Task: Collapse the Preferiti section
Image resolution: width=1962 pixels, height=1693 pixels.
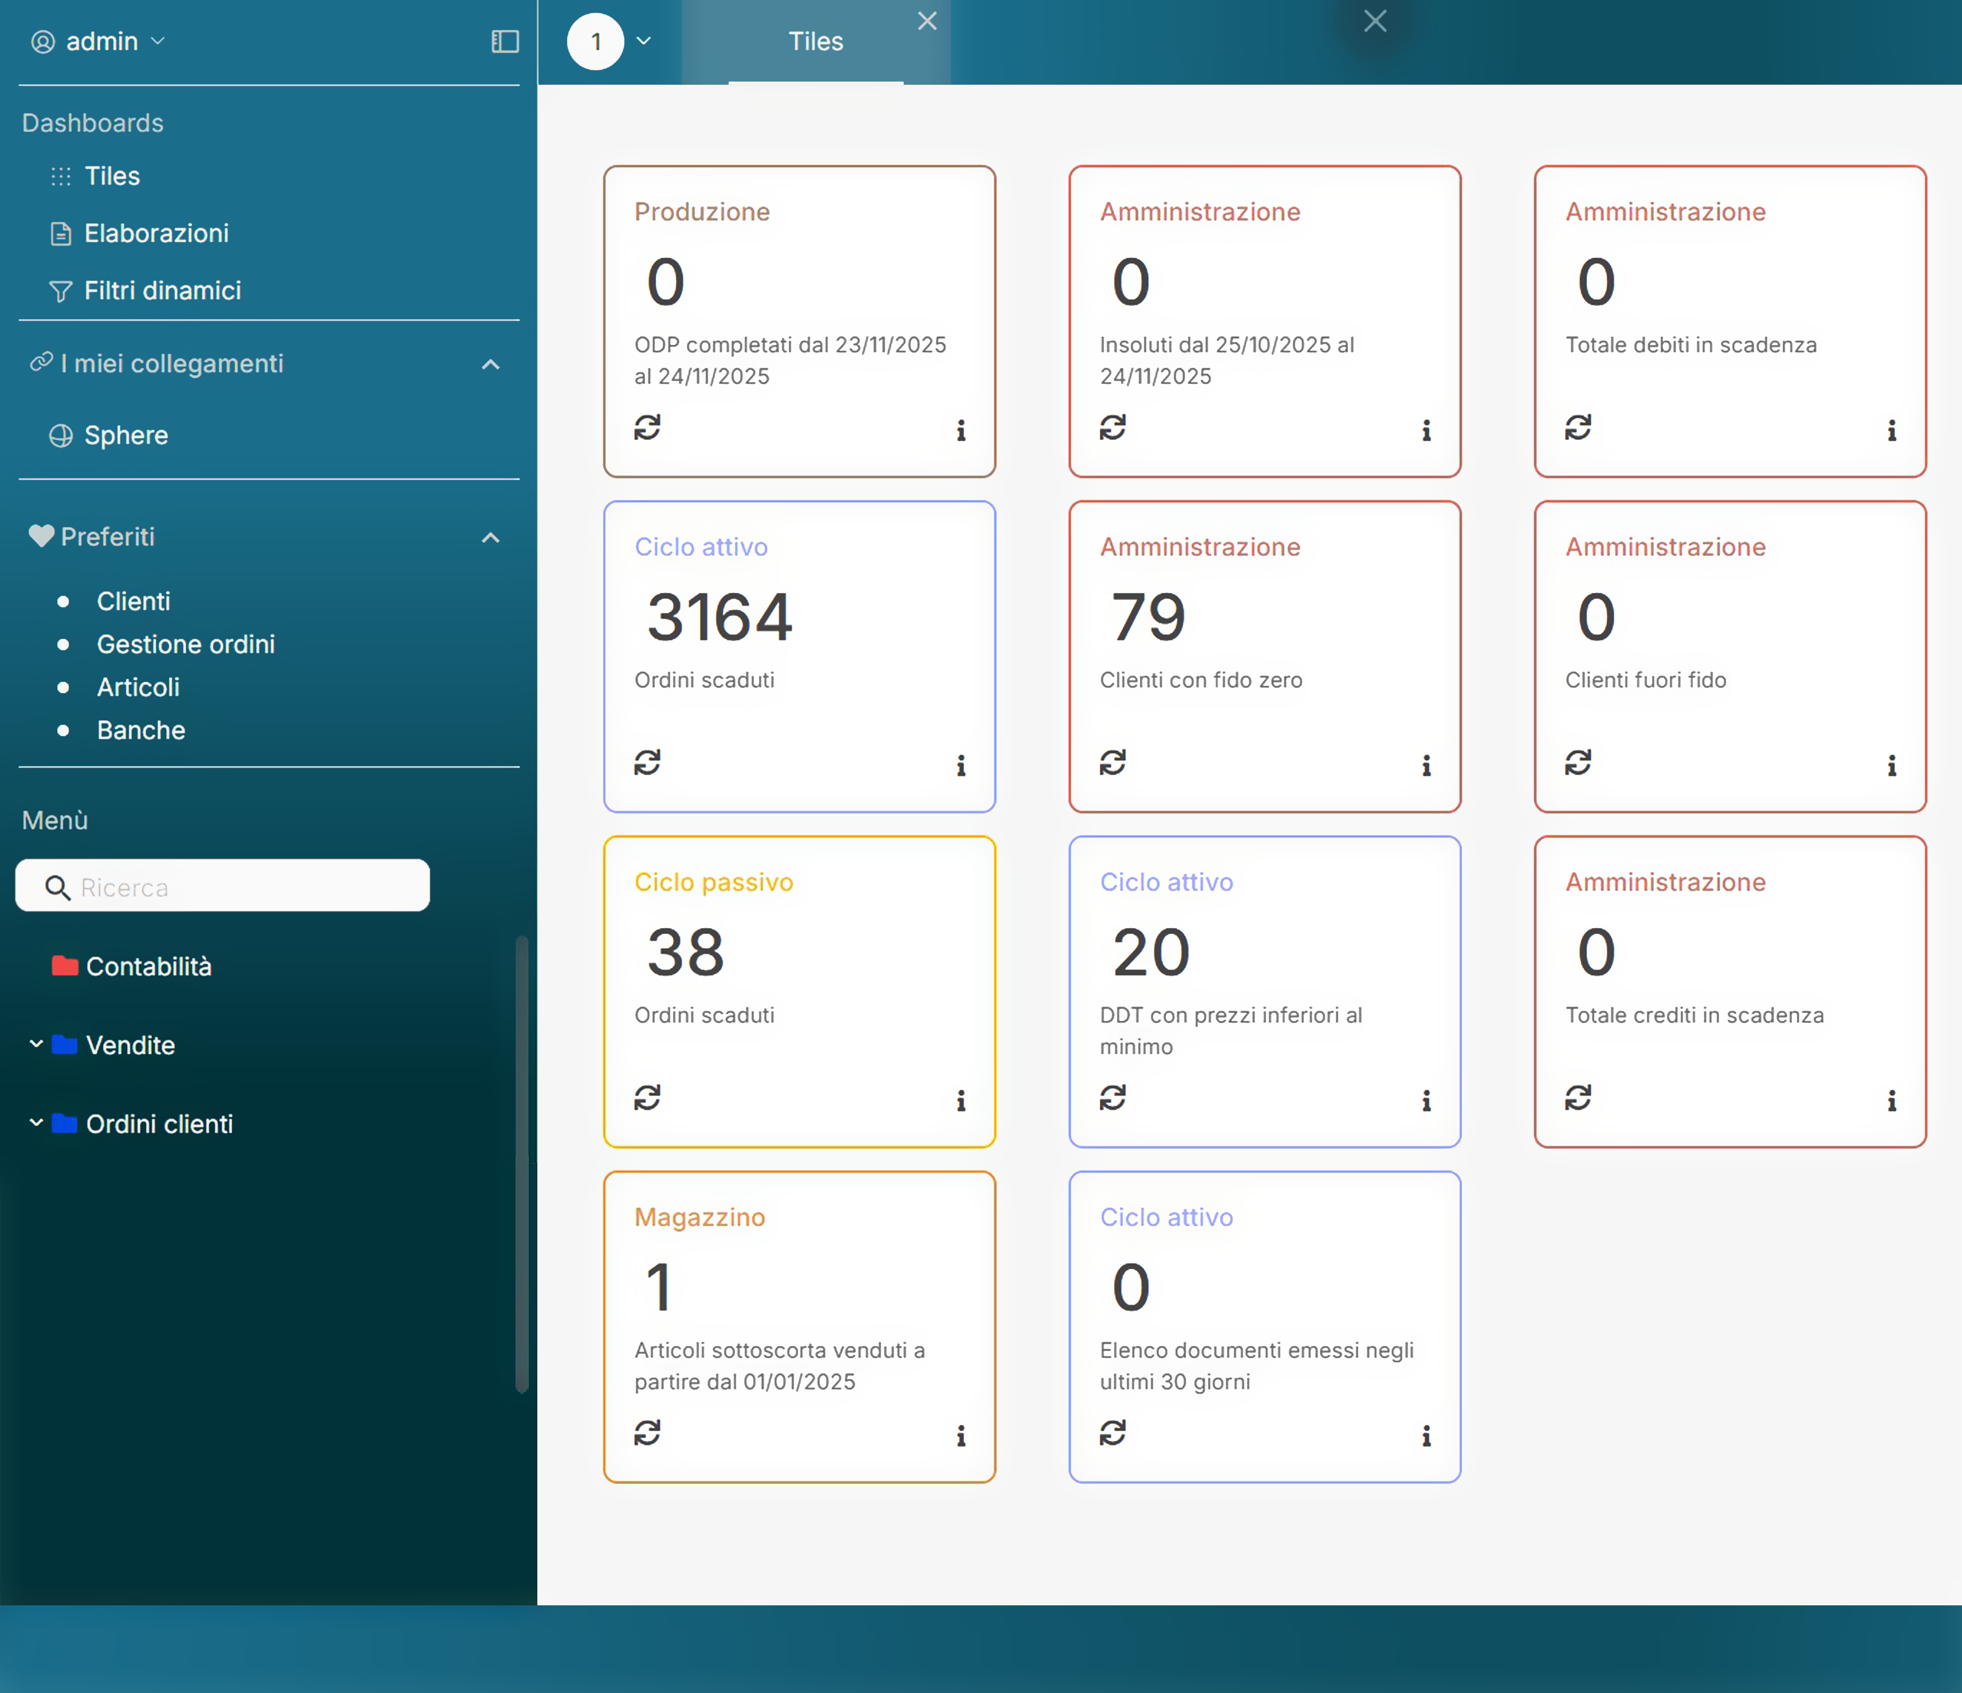Action: click(490, 538)
